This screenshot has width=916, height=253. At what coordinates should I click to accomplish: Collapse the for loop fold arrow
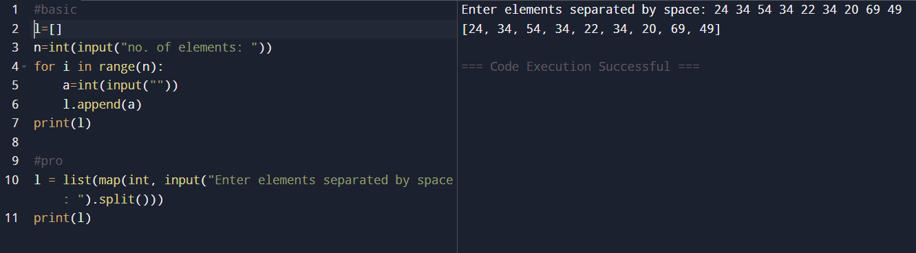[x=23, y=67]
